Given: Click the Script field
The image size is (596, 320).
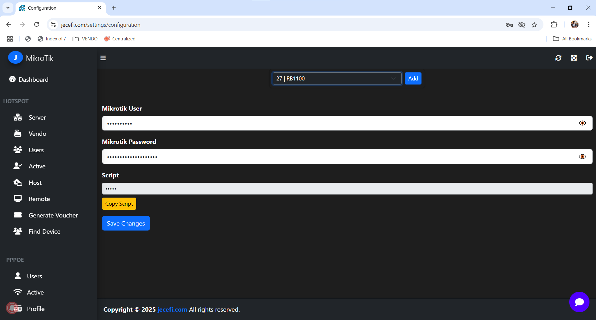Looking at the screenshot, I should point(347,189).
